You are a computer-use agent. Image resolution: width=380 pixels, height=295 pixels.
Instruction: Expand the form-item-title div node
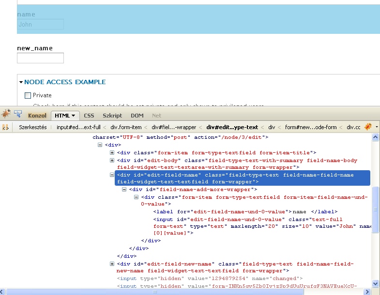pyautogui.click(x=112, y=153)
